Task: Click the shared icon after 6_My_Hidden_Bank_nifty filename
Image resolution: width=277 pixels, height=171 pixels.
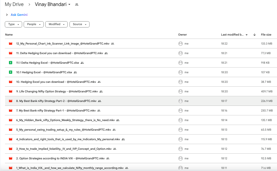Action: [118, 120]
